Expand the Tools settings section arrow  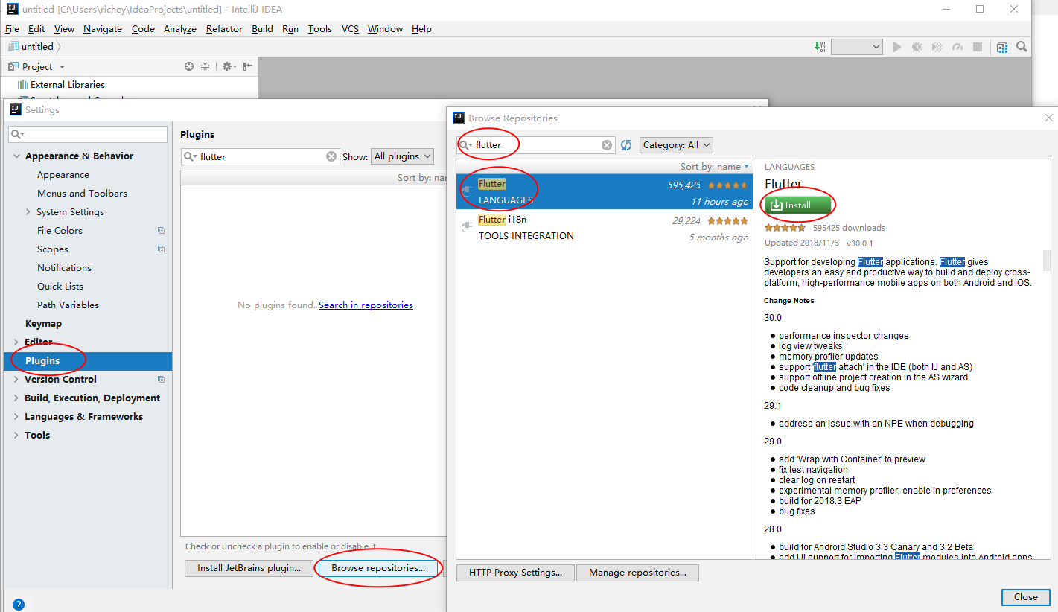[x=16, y=436]
